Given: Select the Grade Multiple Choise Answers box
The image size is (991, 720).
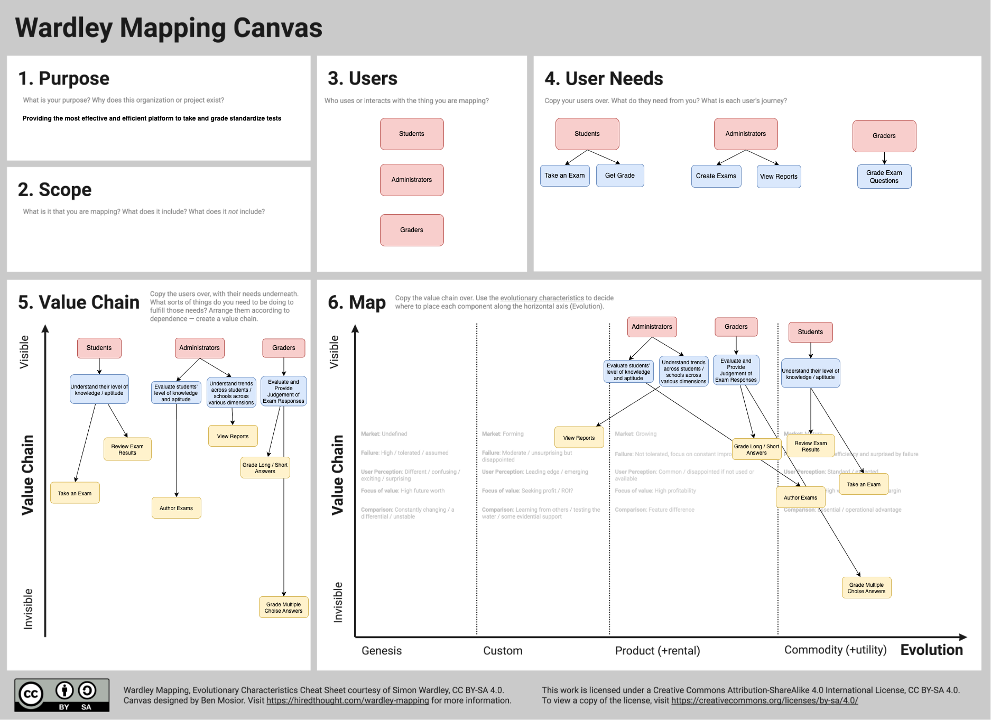Looking at the screenshot, I should click(x=283, y=607).
